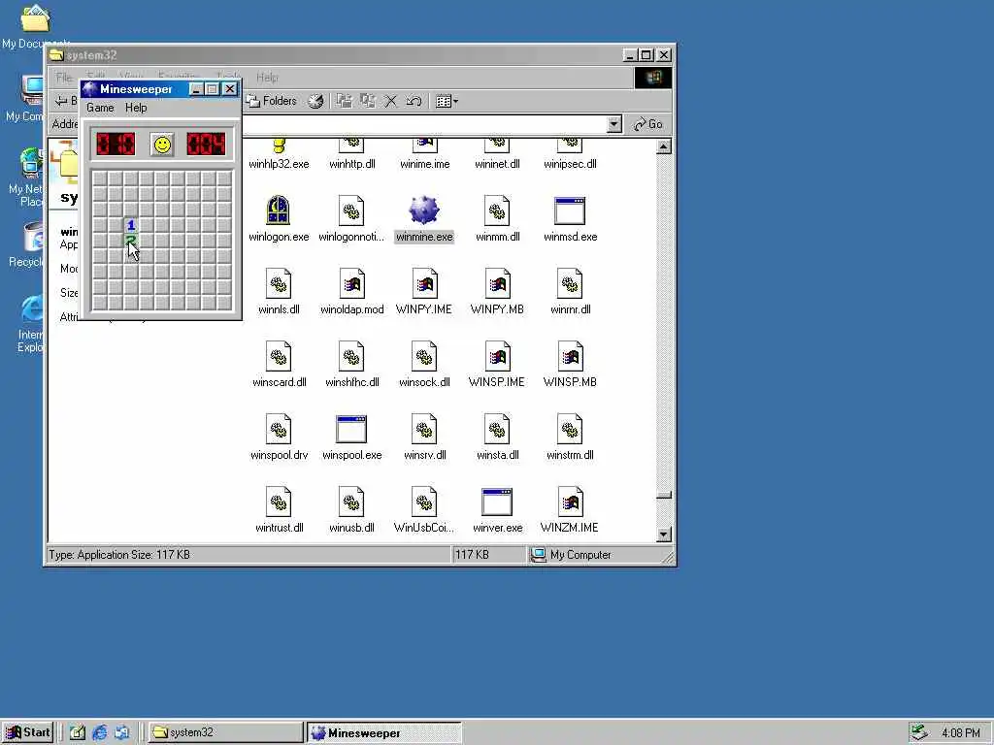
Task: Toggle the Folders pane button
Action: point(272,101)
